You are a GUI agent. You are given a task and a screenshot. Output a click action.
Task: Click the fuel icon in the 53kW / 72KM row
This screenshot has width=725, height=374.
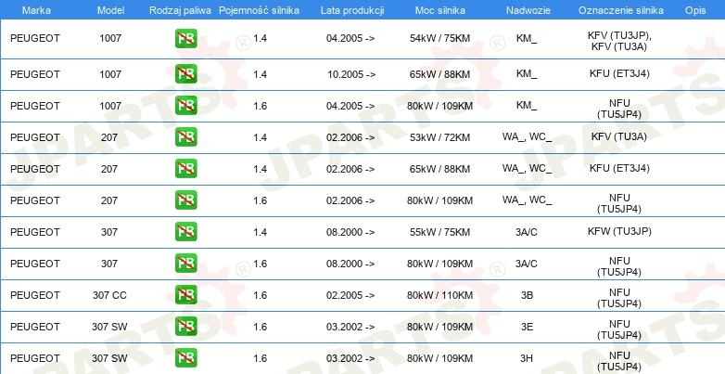(185, 137)
